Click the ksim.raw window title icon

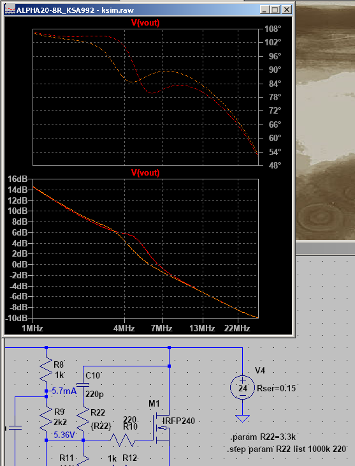point(10,10)
